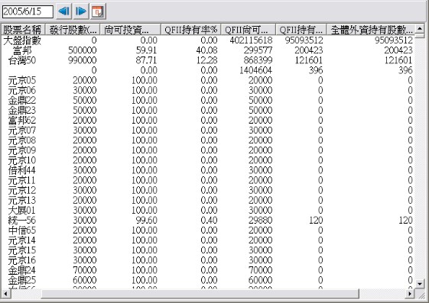
Task: Click the date field showing 2005/6/15
Action: [x=28, y=11]
